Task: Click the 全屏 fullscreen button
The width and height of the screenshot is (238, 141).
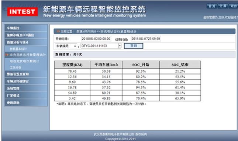Action: (223, 6)
